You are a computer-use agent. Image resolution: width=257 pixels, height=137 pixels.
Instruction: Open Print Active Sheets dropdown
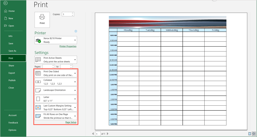point(56,60)
